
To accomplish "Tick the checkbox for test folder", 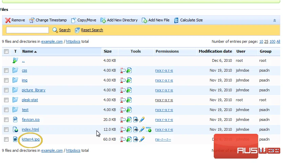I will click(x=6, y=110).
